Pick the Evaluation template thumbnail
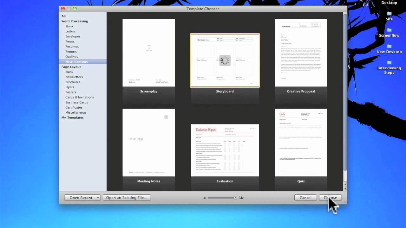 click(225, 150)
